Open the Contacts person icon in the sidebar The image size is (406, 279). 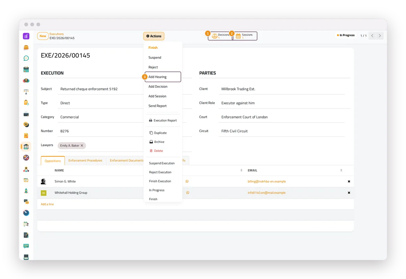[26, 80]
